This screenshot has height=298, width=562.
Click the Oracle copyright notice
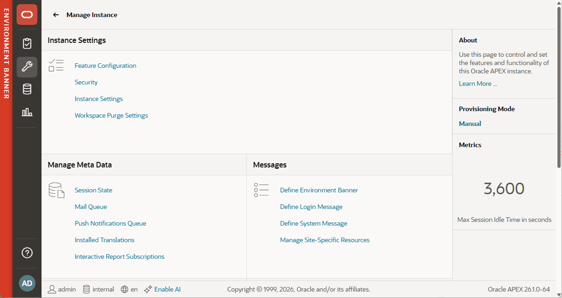tap(299, 289)
